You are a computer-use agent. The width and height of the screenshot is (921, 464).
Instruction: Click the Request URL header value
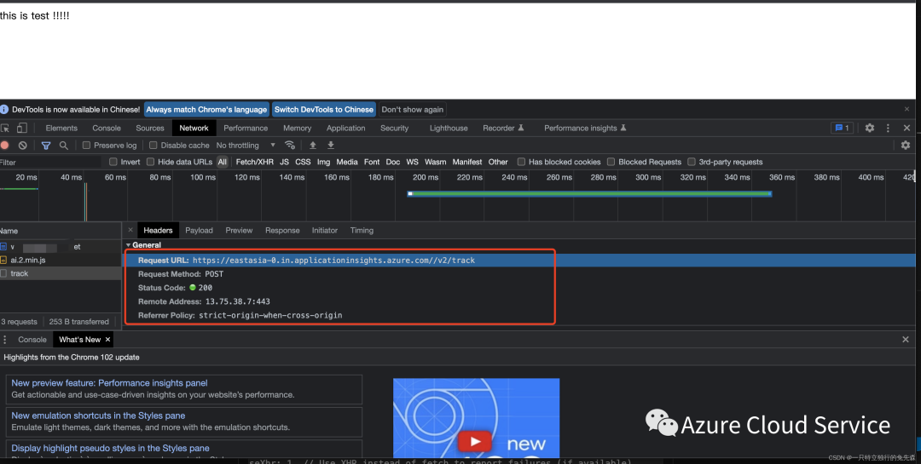333,260
